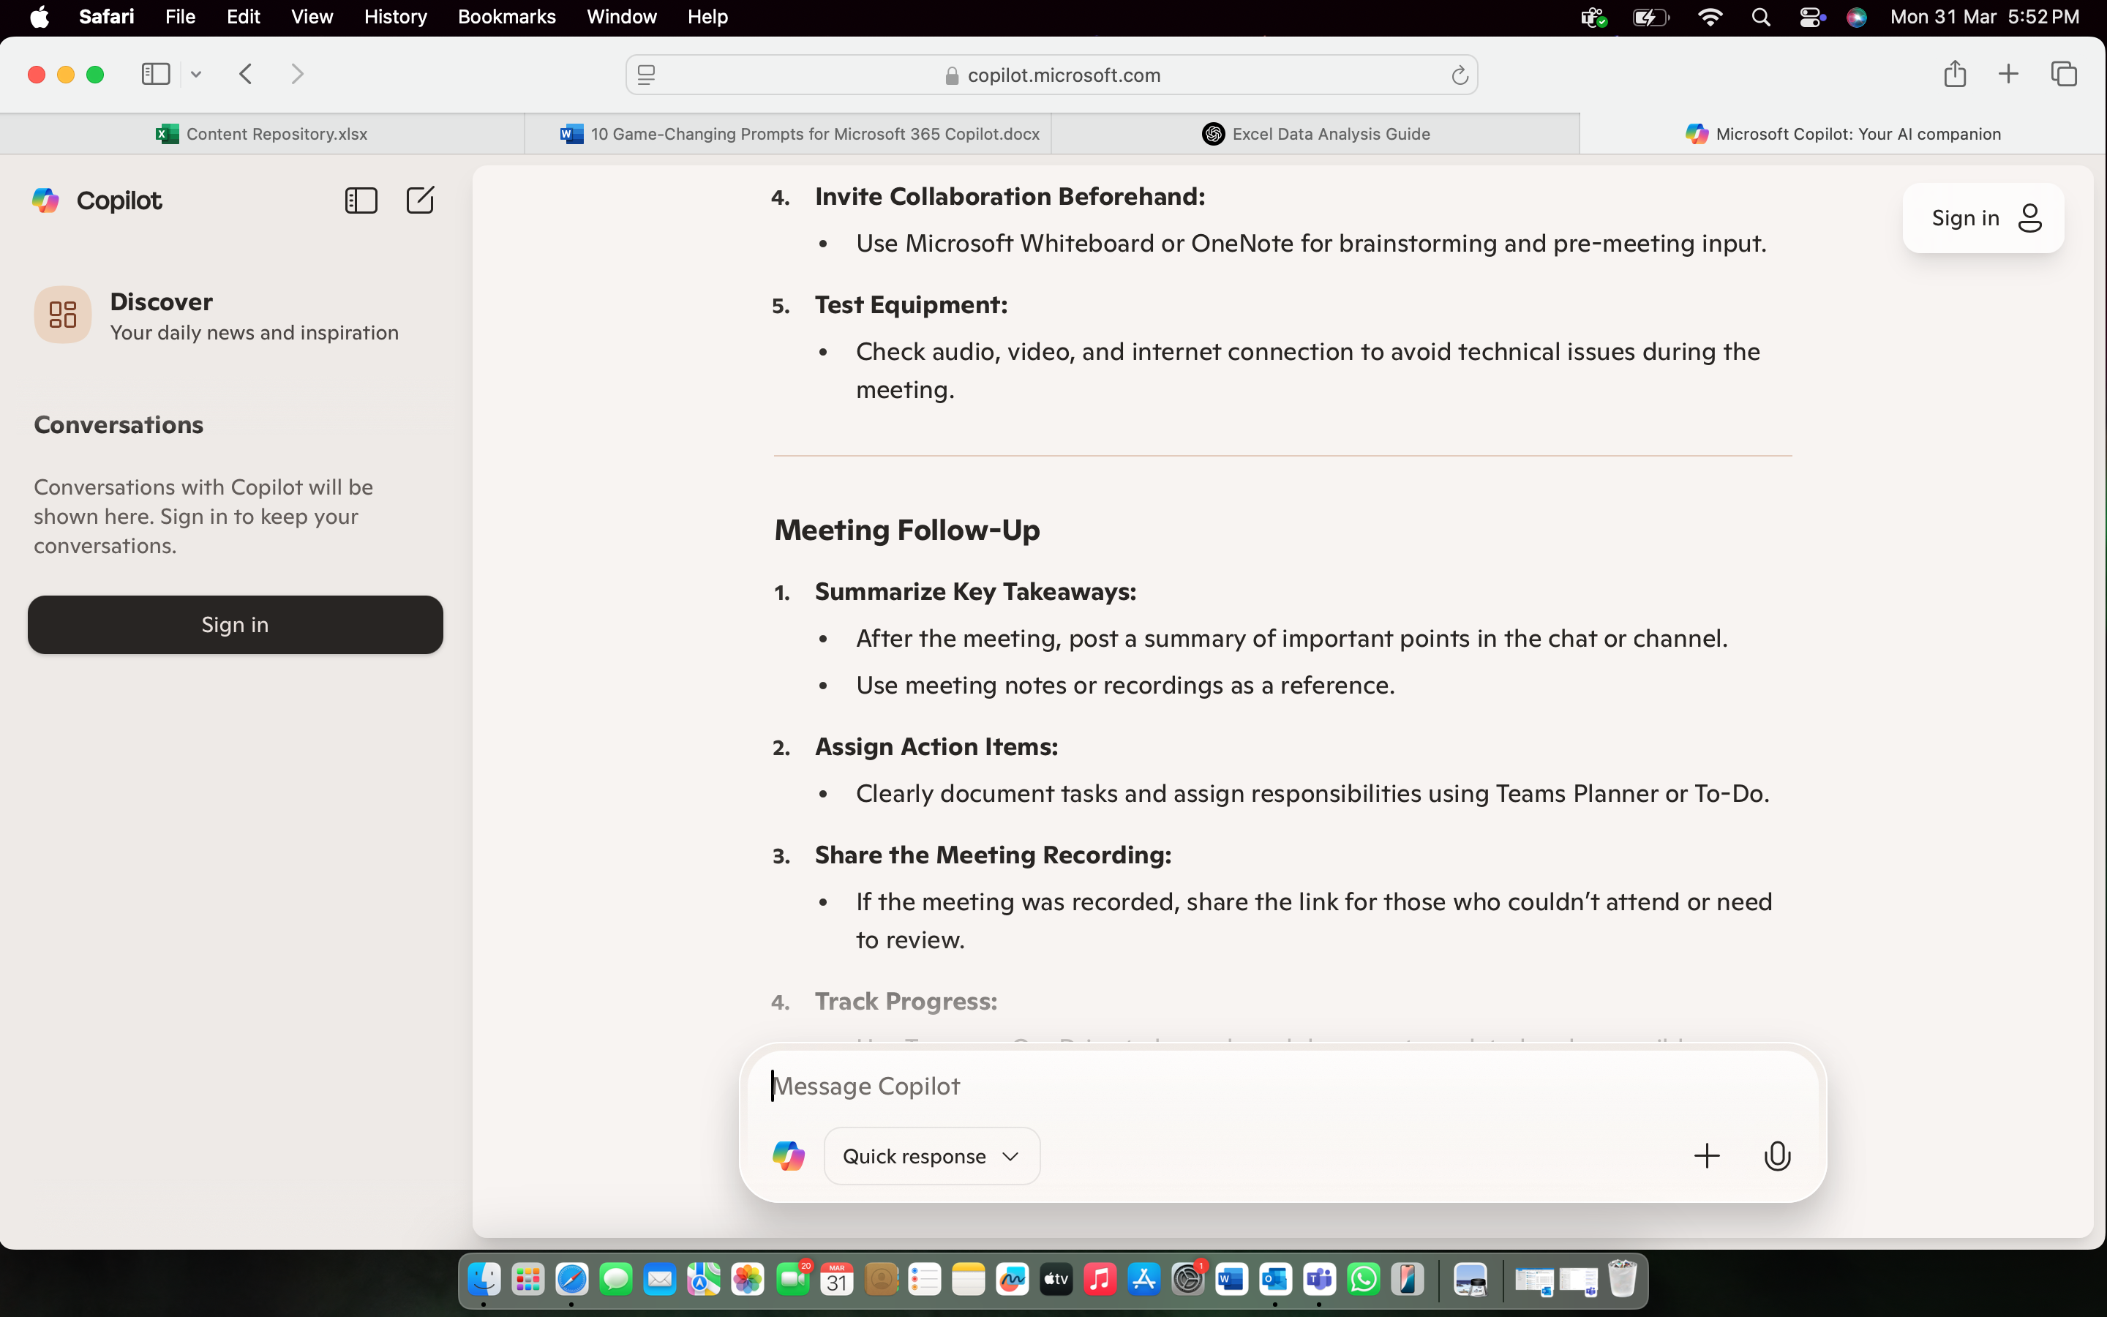Reload the copilot.microsoft.com page
Image resolution: width=2107 pixels, height=1317 pixels.
click(1460, 76)
